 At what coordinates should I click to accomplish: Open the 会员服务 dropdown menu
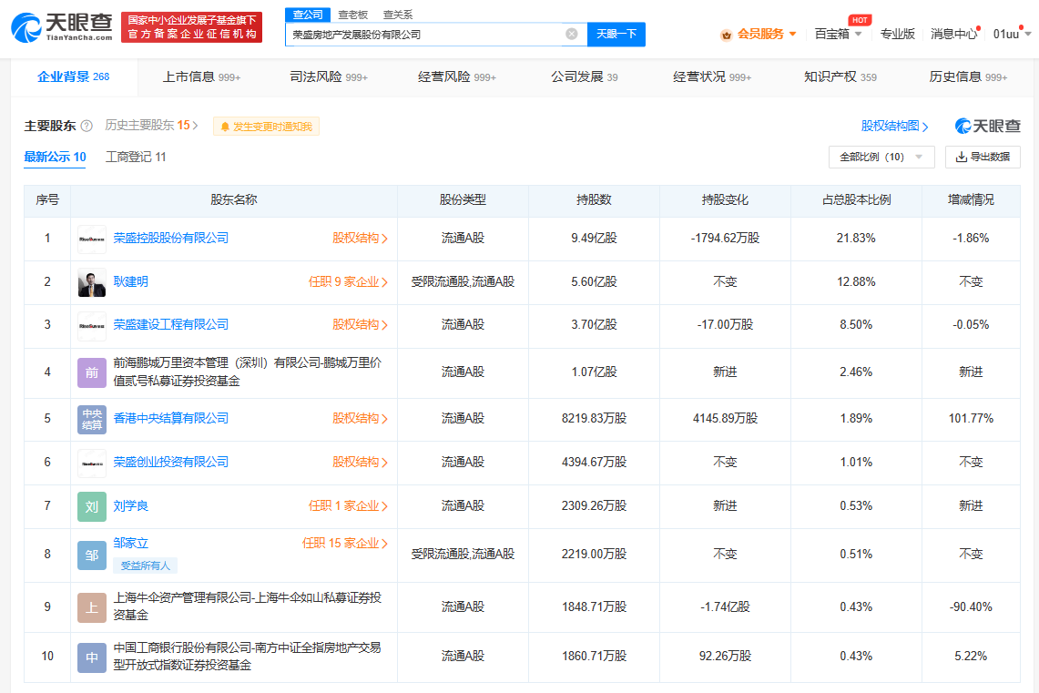[x=759, y=35]
